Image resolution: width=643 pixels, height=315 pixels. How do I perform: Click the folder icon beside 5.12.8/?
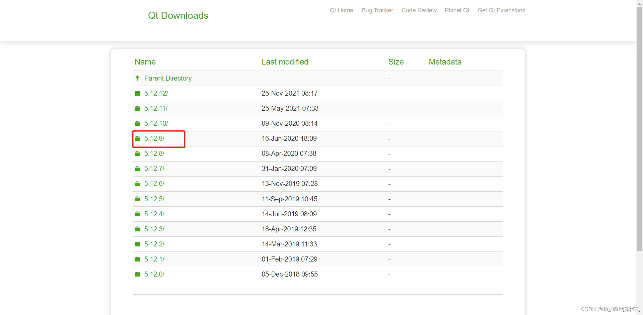[138, 153]
